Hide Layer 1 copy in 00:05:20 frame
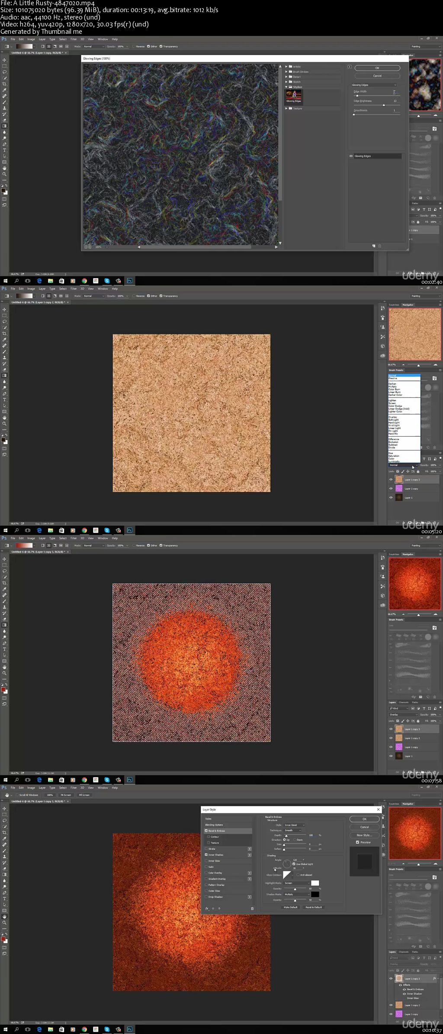The height and width of the screenshot is (1034, 443). coord(391,489)
